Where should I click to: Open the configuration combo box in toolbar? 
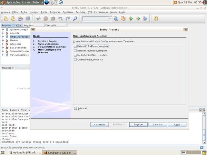110,19
